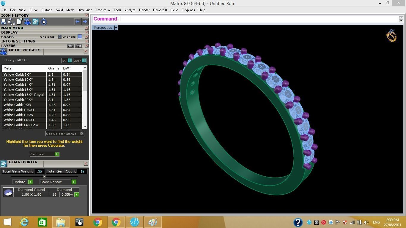Click the Metal Weights scale icon in Icon History
406x228 pixels.
click(27, 22)
